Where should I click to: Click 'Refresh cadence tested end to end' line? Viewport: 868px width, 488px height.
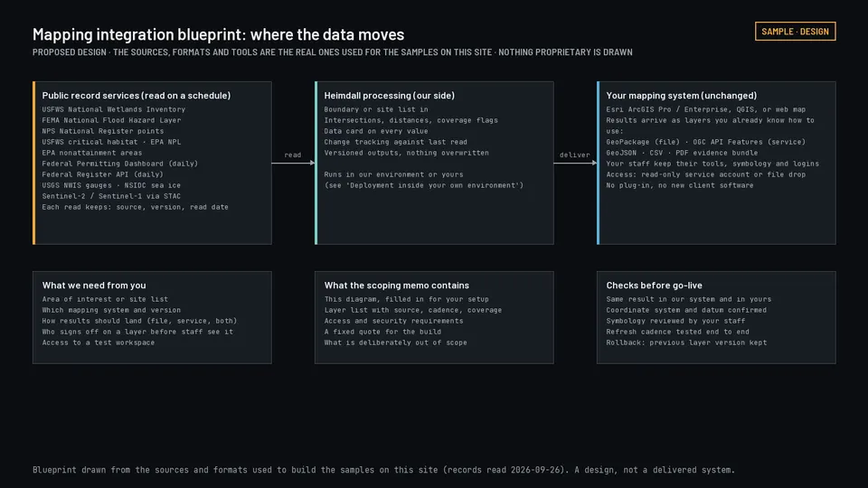tap(677, 332)
